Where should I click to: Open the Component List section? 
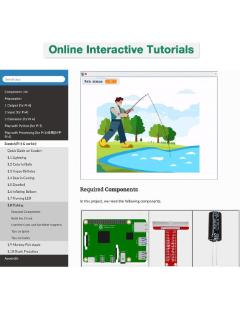click(16, 92)
